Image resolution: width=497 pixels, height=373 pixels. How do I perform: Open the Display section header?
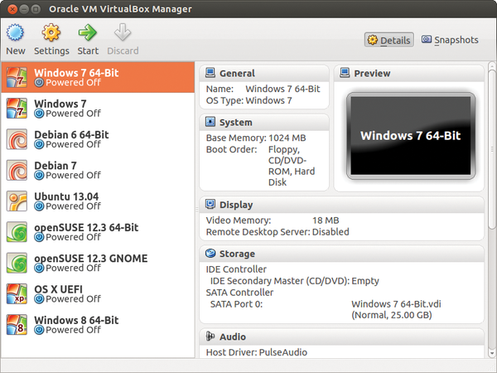click(341, 205)
